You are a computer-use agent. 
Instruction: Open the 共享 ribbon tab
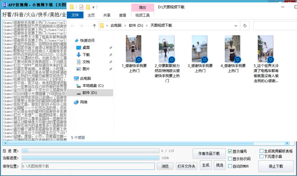coord(107,15)
